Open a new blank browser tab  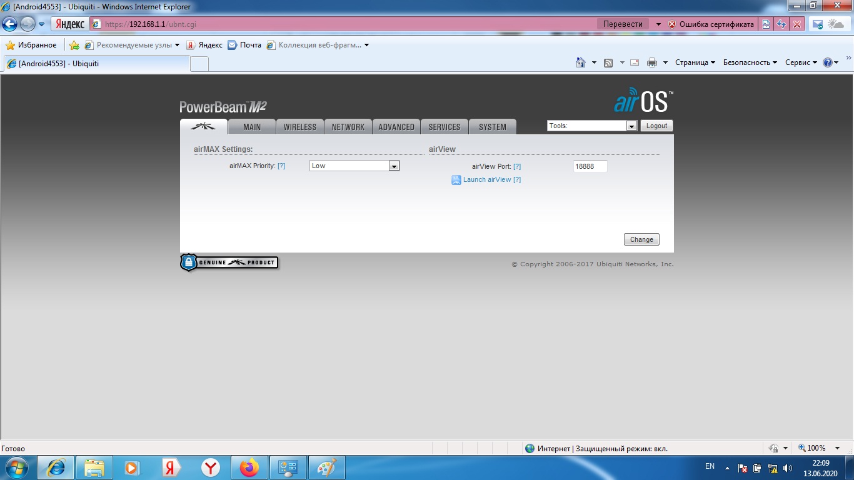pyautogui.click(x=199, y=64)
